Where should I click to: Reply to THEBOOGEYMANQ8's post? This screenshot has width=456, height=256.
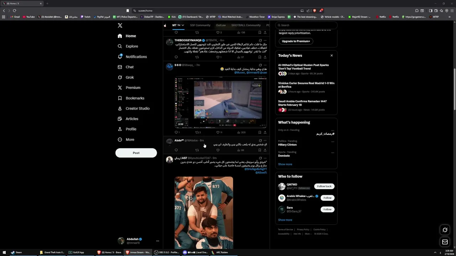(x=176, y=57)
